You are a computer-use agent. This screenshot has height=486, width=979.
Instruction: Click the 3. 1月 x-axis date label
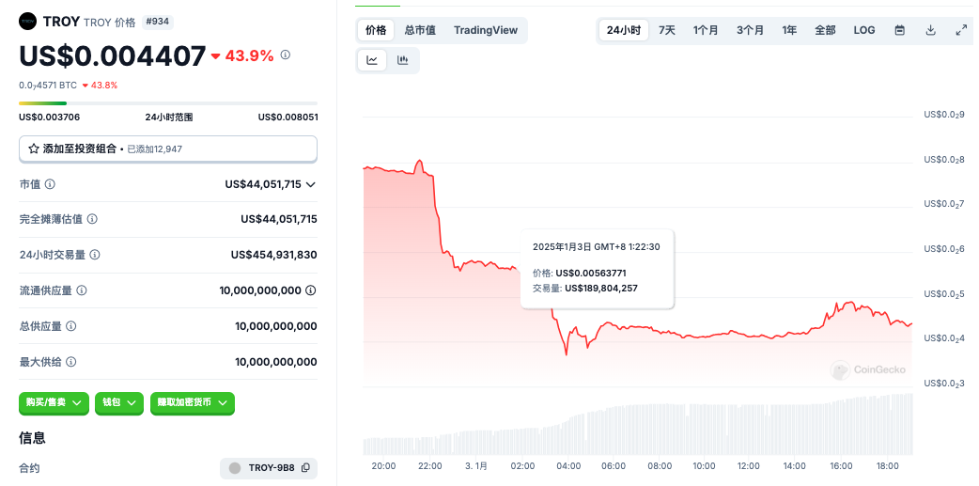(476, 466)
